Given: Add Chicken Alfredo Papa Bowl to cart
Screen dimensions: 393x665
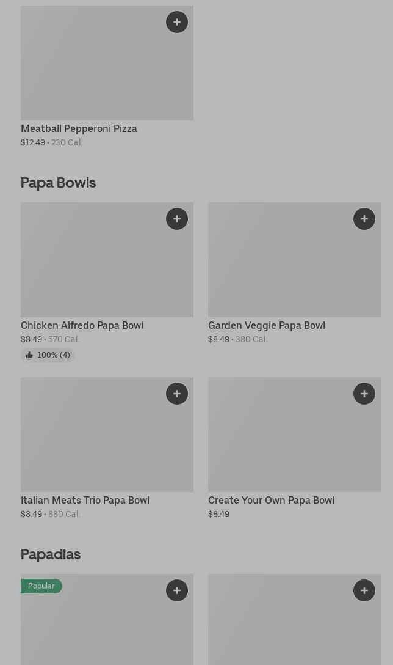Looking at the screenshot, I should [177, 219].
